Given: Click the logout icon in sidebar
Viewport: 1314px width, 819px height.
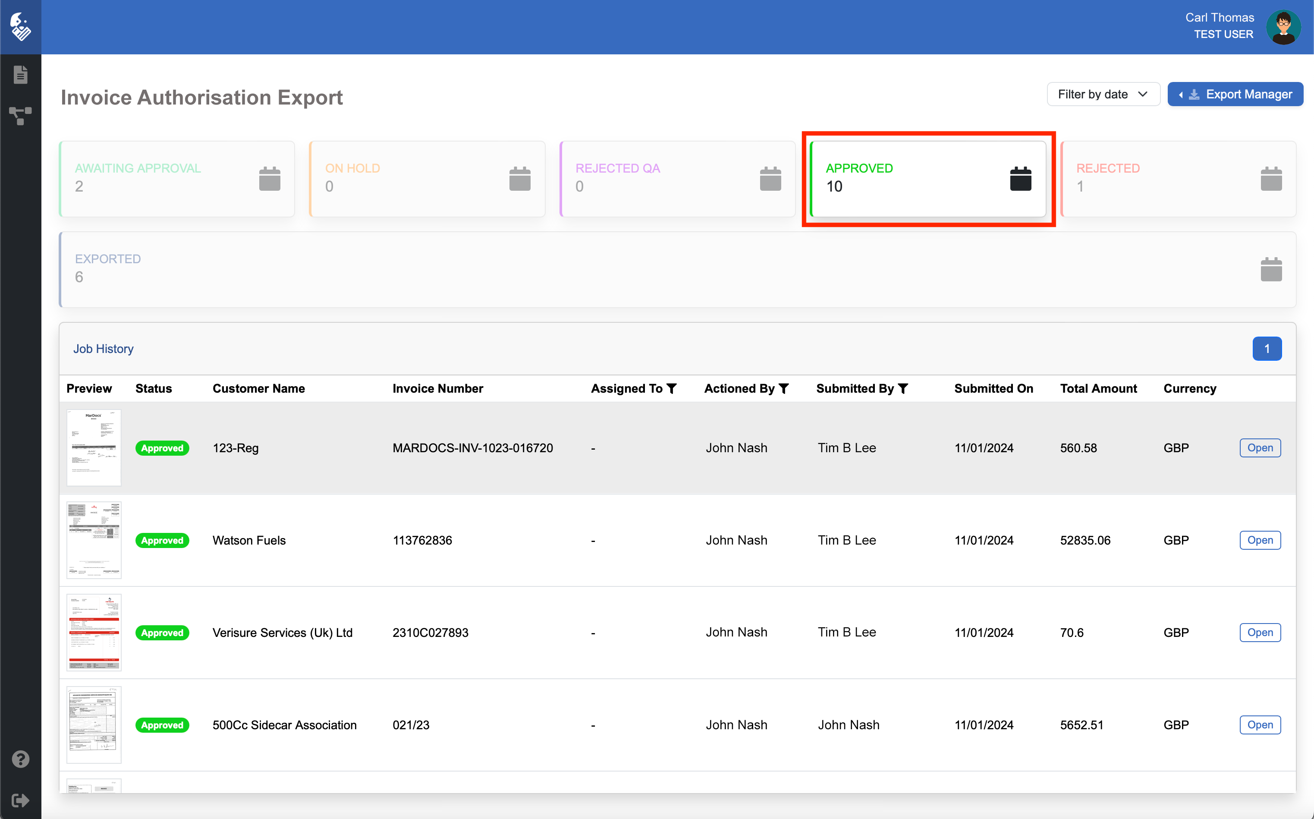Looking at the screenshot, I should tap(21, 800).
